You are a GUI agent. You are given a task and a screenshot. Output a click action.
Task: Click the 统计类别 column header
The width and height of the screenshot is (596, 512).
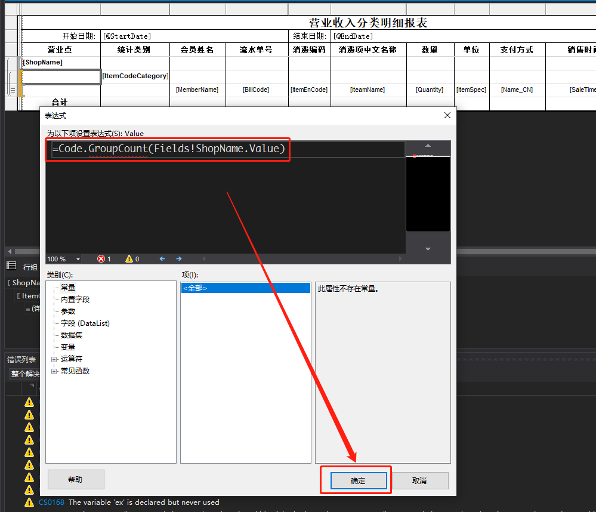(134, 50)
